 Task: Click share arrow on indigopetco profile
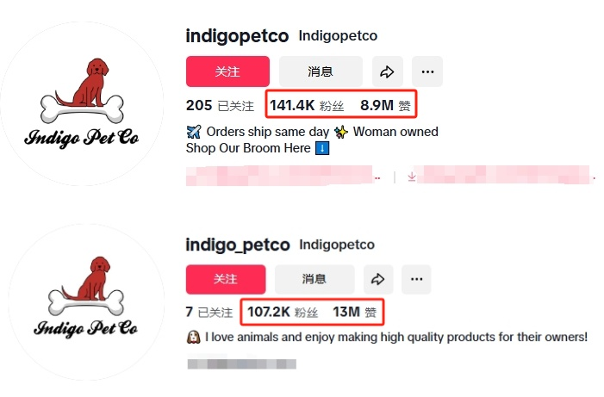click(x=388, y=71)
